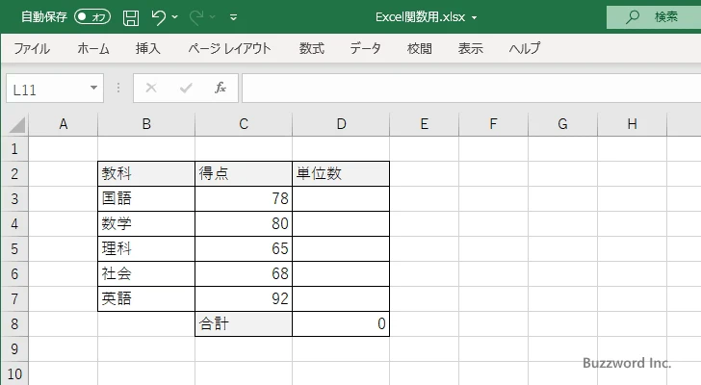The image size is (701, 385).
Task: Toggle the 自動保存 AutoSave switch
Action: pyautogui.click(x=92, y=17)
